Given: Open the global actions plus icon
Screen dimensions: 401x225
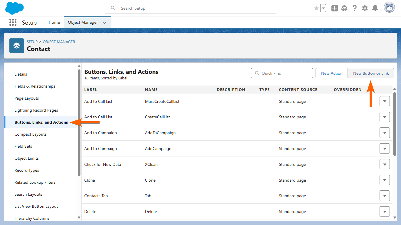Looking at the screenshot, I should point(334,8).
